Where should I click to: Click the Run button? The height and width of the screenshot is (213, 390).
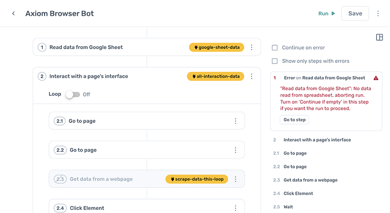pos(327,13)
